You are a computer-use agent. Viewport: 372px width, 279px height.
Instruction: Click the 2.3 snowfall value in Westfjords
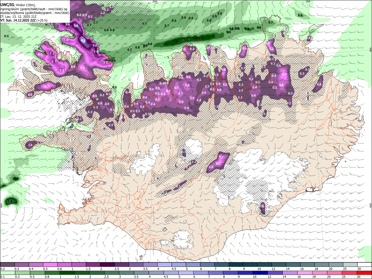click(54, 61)
